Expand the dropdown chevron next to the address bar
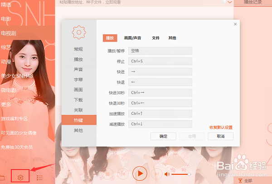The height and width of the screenshot is (184, 272). (230, 2)
